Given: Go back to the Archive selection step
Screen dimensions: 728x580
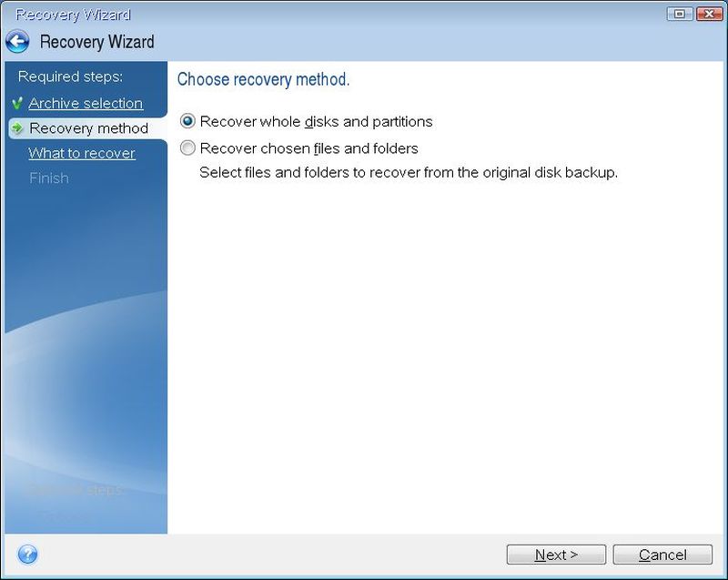Looking at the screenshot, I should [x=86, y=104].
